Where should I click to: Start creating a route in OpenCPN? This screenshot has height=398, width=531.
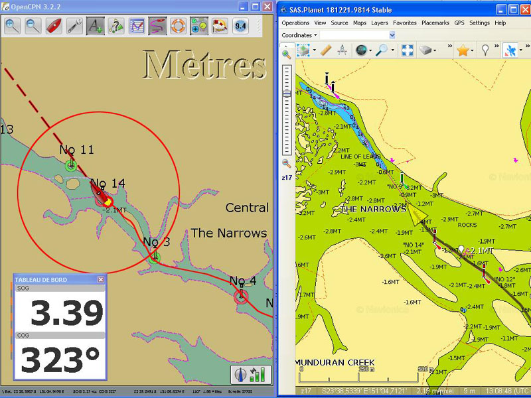tap(115, 26)
